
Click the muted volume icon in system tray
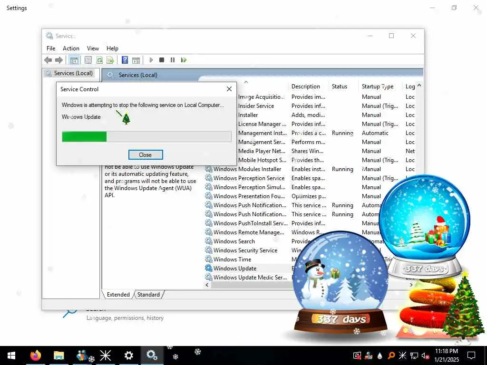[x=425, y=355]
